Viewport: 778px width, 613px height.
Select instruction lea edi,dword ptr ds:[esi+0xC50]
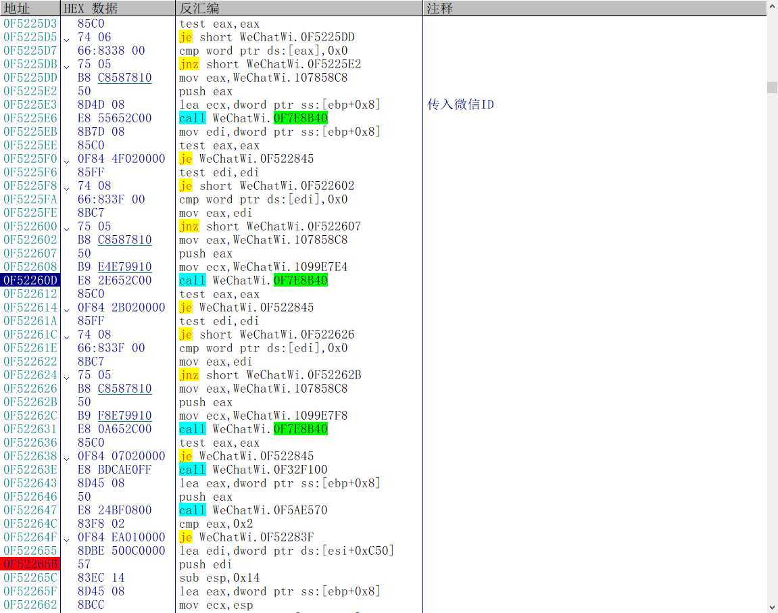click(287, 551)
